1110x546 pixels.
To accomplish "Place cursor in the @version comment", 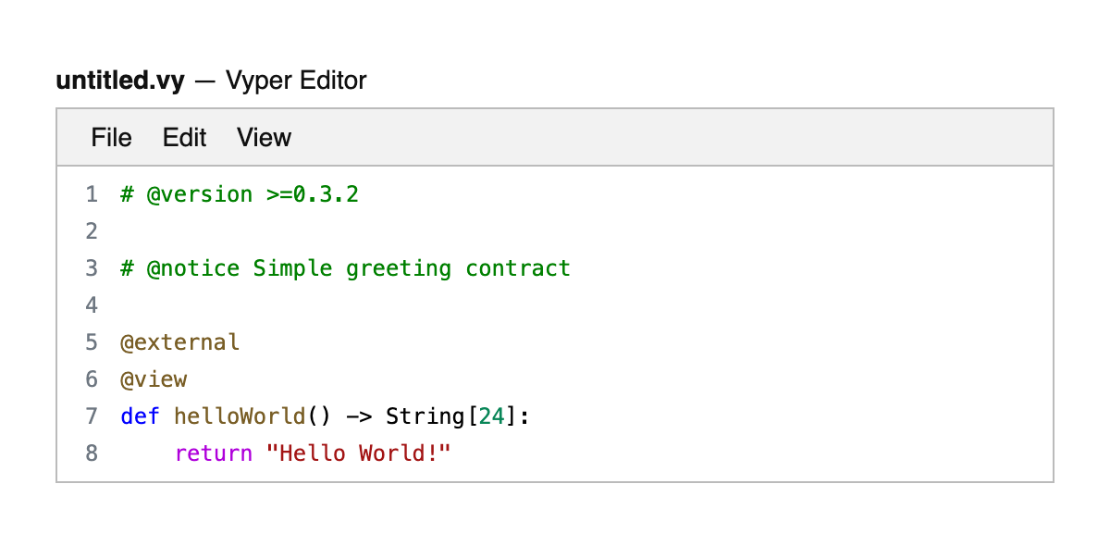I will pos(239,194).
